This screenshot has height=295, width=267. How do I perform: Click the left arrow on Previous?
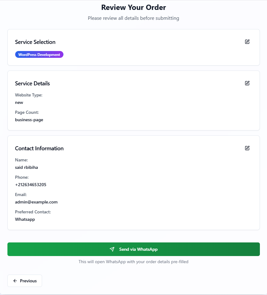tap(15, 281)
